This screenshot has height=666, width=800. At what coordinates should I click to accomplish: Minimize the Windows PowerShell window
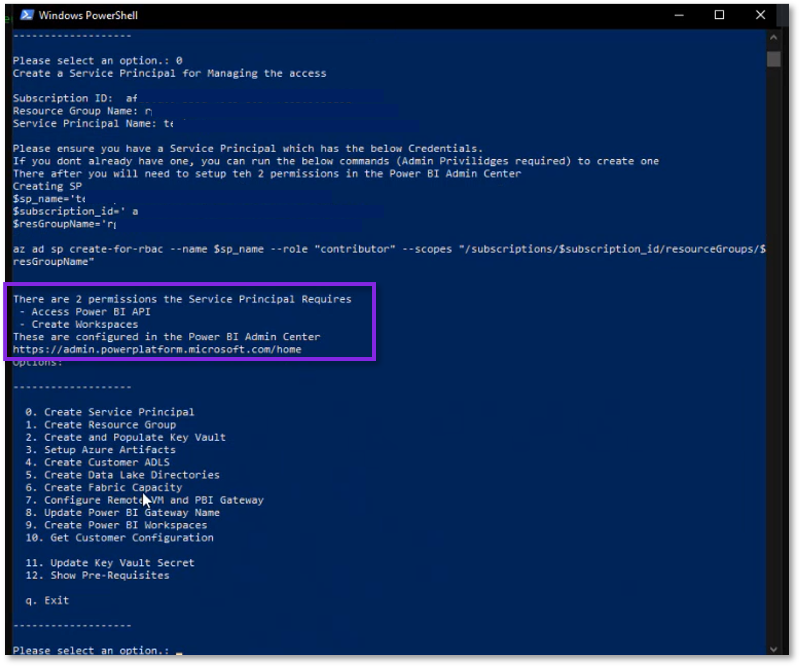(679, 15)
